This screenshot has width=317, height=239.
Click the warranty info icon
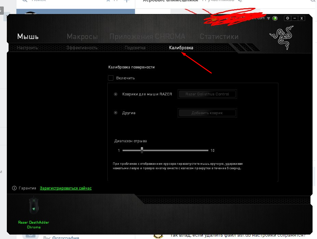(14, 188)
